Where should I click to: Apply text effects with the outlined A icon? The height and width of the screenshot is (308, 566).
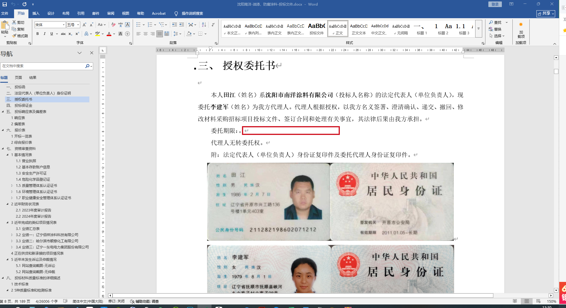[x=86, y=34]
